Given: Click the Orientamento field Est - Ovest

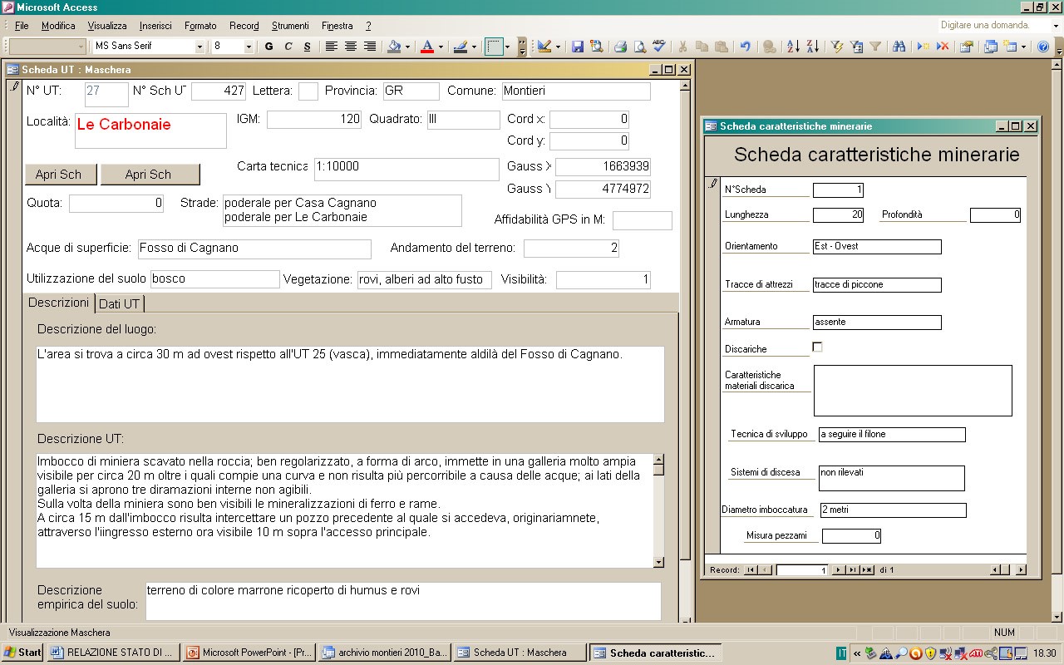Looking at the screenshot, I should click(877, 247).
